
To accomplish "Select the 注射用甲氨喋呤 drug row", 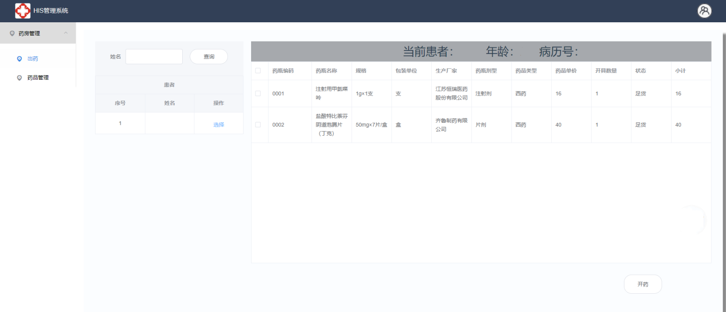I will [331, 94].
